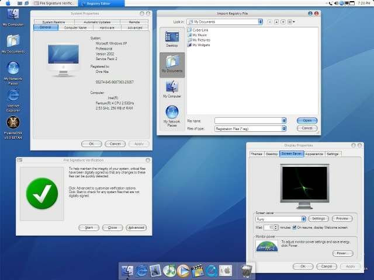The width and height of the screenshot is (374, 280).
Task: Open My Computer desktop icon
Action: [x=13, y=17]
